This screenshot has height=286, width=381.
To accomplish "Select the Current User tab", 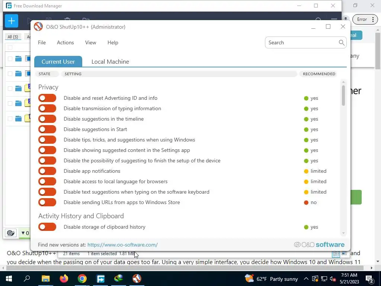I will 58,61.
